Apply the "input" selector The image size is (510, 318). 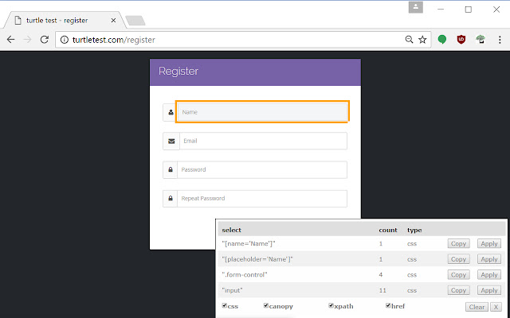pos(489,290)
